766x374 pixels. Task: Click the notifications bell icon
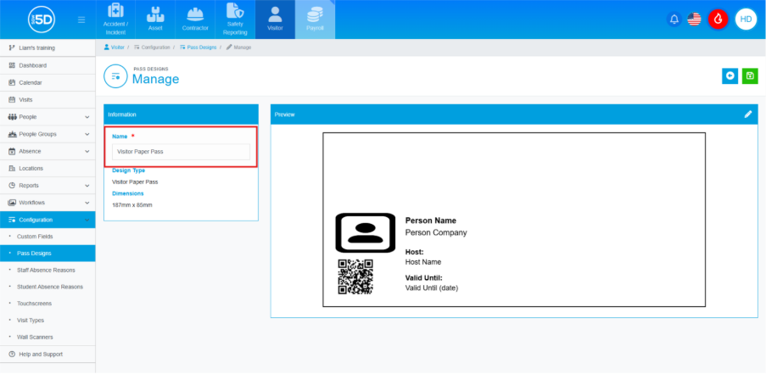[674, 20]
